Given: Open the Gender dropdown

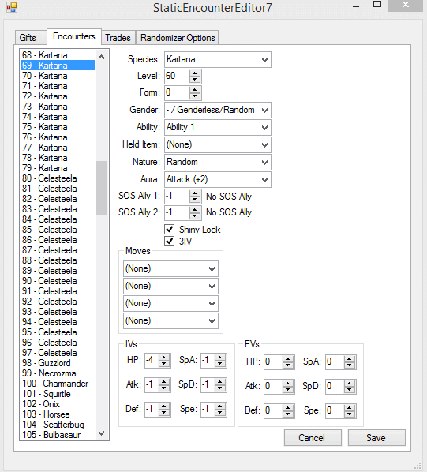Looking at the screenshot, I should [218, 110].
